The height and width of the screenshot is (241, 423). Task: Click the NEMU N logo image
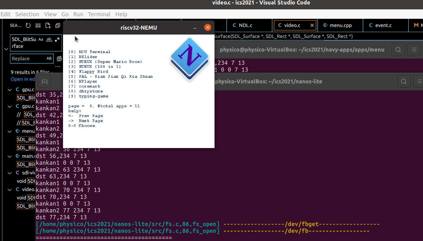pos(190,59)
